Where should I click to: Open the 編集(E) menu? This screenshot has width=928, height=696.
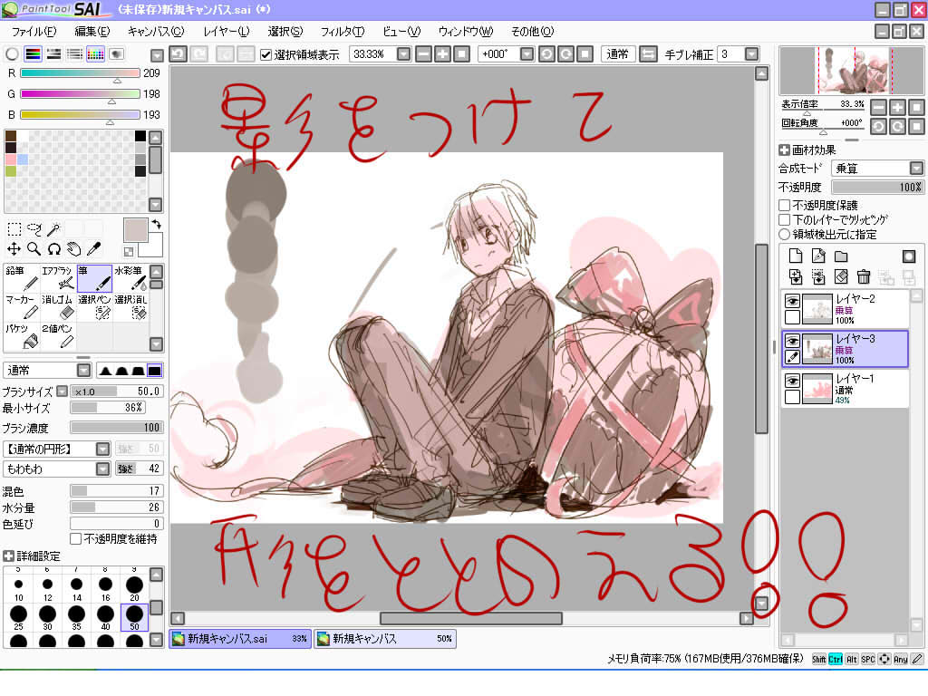[92, 32]
